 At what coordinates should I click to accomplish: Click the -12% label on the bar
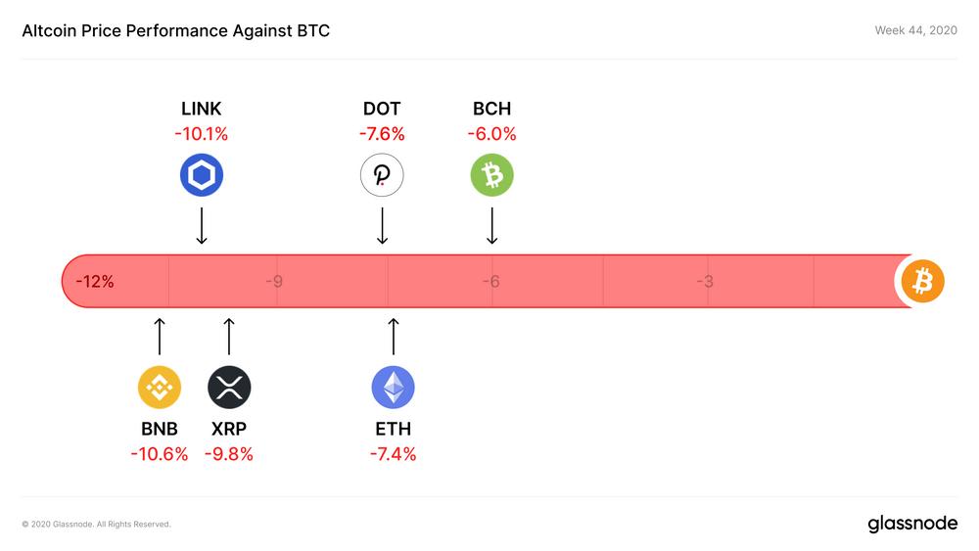(94, 282)
